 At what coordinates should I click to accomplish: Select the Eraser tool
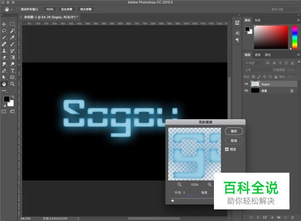4,58
